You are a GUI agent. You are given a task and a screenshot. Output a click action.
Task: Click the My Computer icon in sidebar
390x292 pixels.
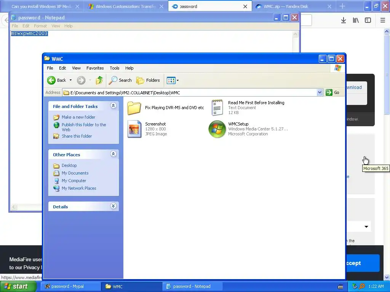[x=56, y=181]
